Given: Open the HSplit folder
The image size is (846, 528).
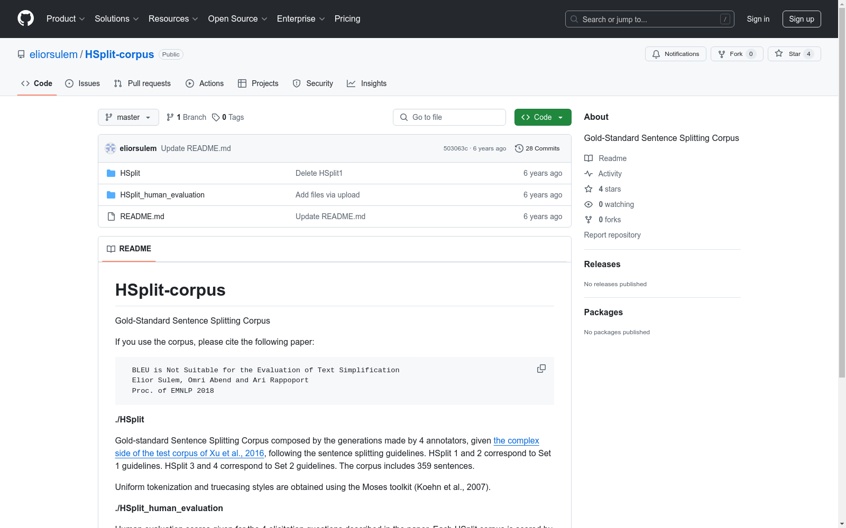Looking at the screenshot, I should tap(130, 173).
